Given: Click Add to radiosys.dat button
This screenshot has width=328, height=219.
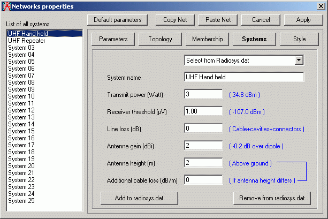Looking at the screenshot, I should coord(139,198).
